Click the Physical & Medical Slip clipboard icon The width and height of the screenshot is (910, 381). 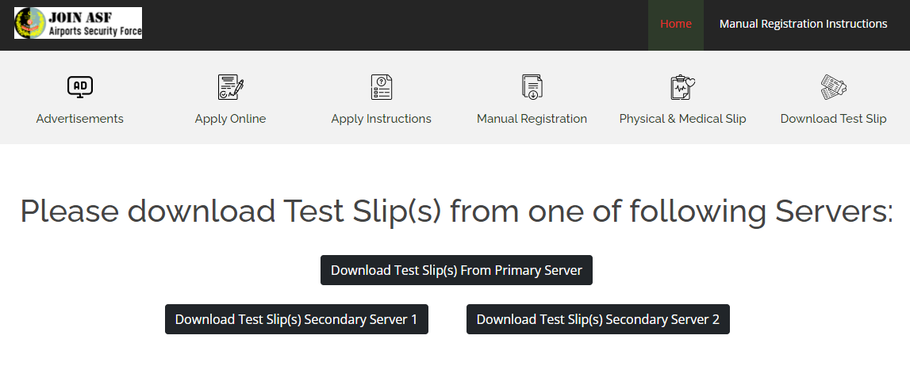point(682,86)
